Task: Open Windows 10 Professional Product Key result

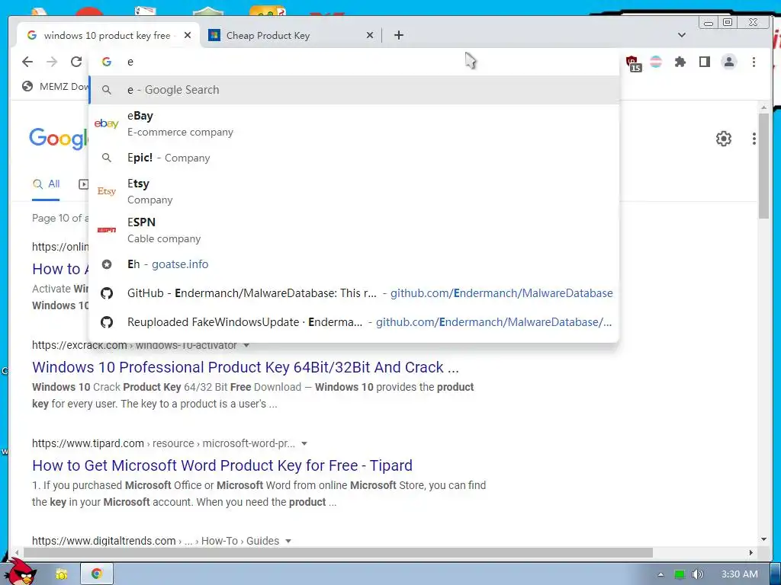Action: point(245,367)
